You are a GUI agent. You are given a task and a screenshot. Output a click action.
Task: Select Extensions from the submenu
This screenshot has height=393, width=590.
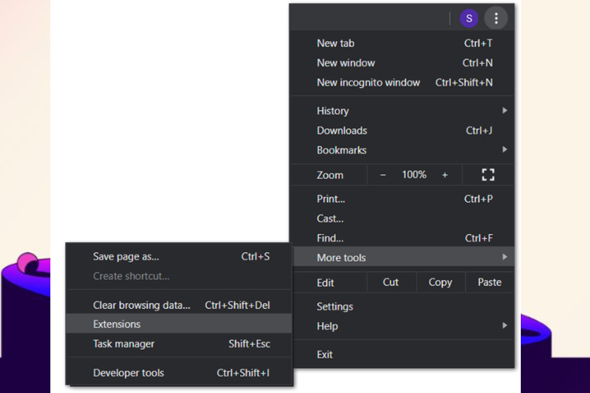click(x=179, y=324)
